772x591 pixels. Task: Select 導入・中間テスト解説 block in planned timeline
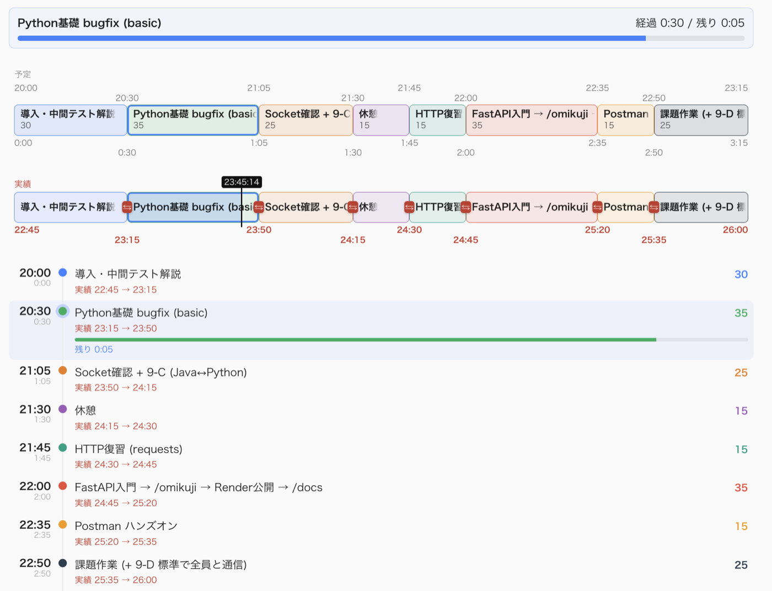(x=71, y=120)
